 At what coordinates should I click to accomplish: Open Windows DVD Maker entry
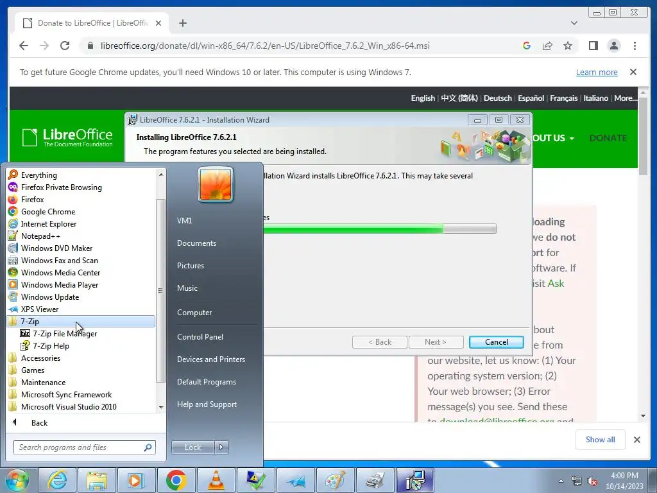click(56, 248)
